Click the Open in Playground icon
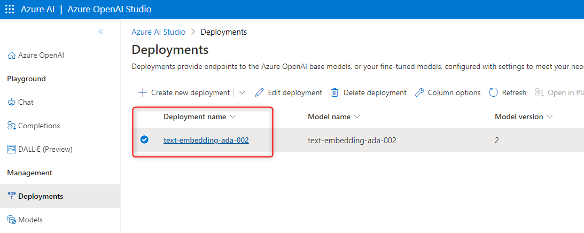584x233 pixels. 540,92
